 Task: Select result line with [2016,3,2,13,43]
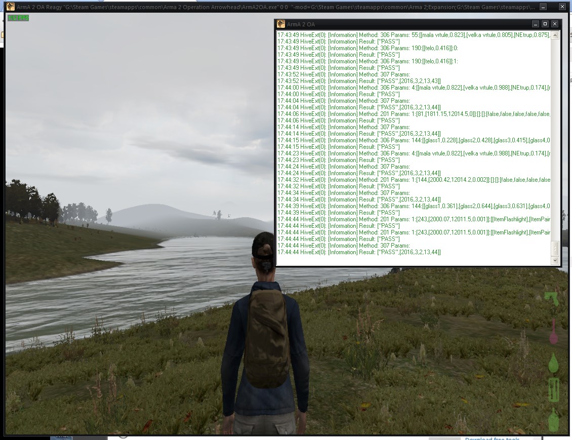[359, 81]
